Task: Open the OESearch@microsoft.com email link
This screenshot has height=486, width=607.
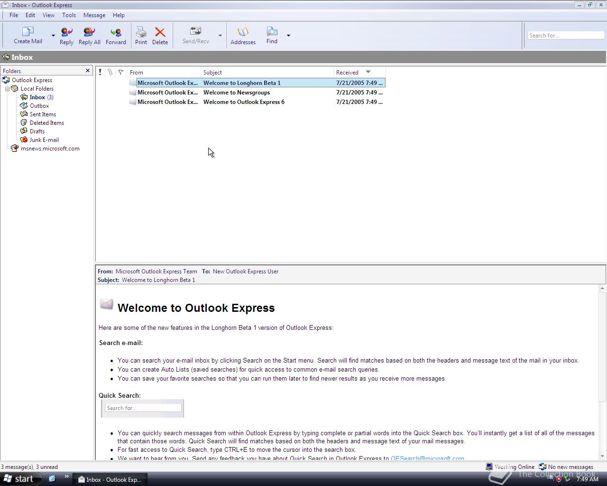Action: [427, 458]
